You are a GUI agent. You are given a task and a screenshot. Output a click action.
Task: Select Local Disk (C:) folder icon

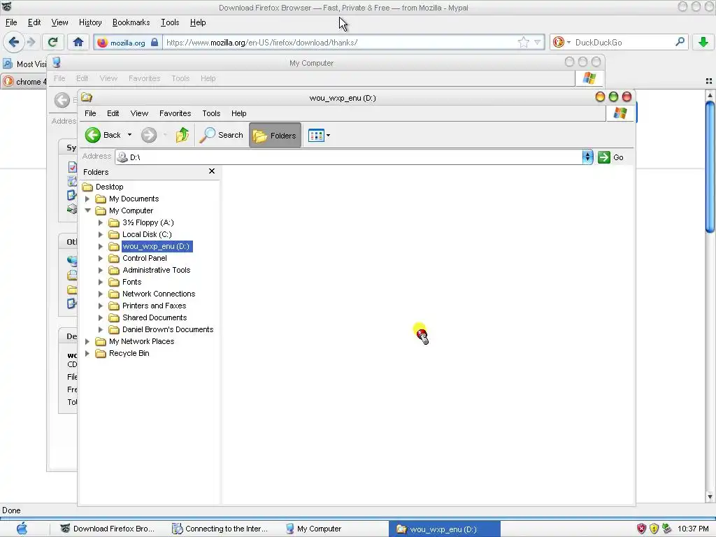tap(114, 234)
